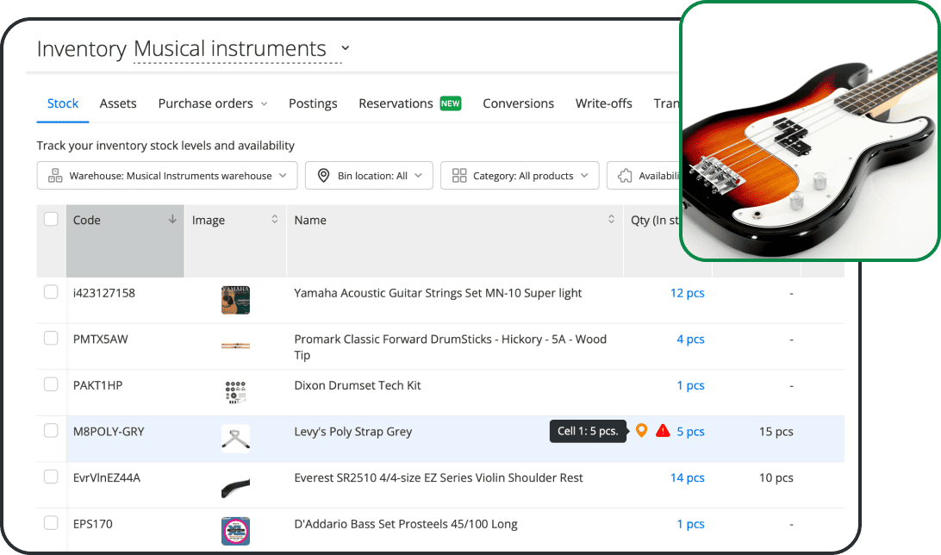
Task: Click the warehouse icon in the Warehouse filter
Action: pyautogui.click(x=53, y=175)
